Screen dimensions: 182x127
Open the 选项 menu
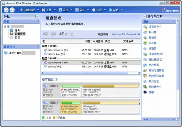(x=99, y=10)
